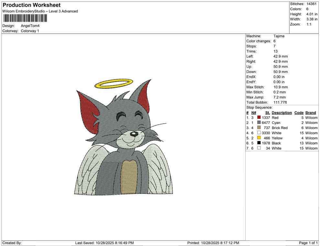This screenshot has height=246, width=320.
Task: Click the Page 1 of 1 label
Action: pos(308,243)
